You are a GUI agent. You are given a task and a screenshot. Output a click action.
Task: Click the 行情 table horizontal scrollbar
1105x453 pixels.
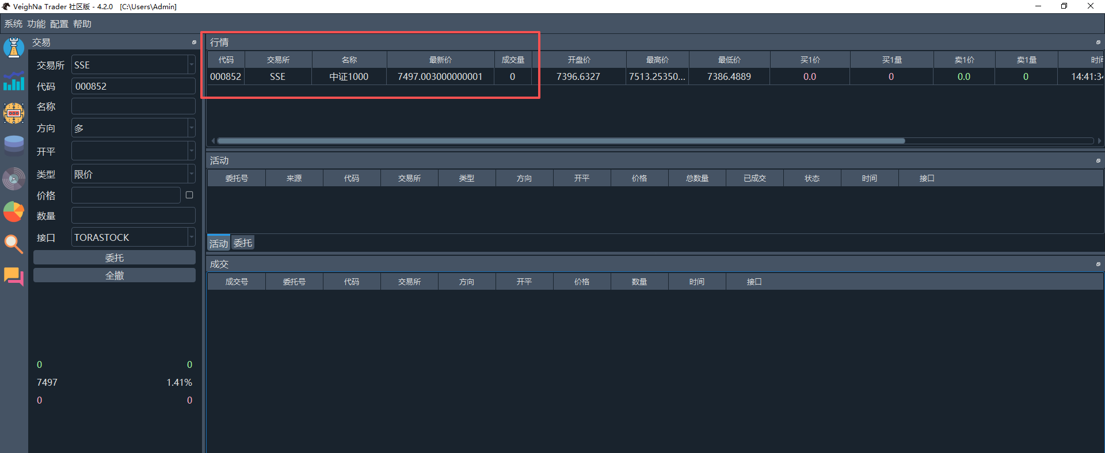pyautogui.click(x=561, y=141)
